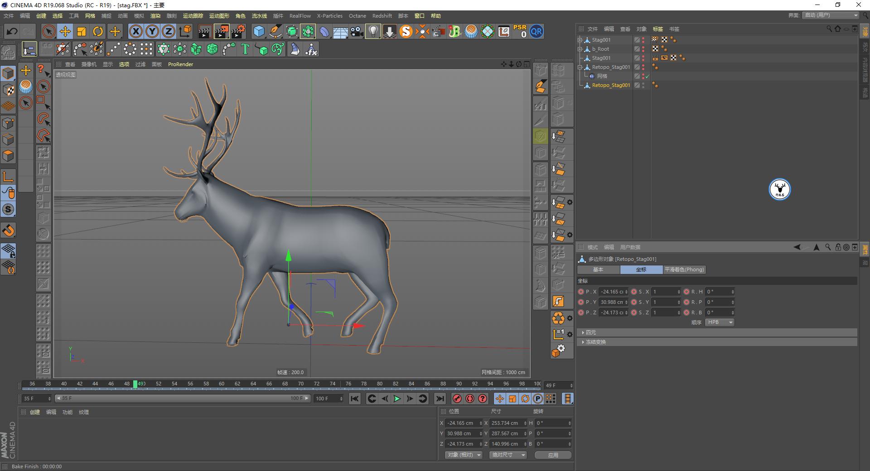Open the HPB rotation order dropdown
This screenshot has height=471, width=870.
(x=720, y=322)
